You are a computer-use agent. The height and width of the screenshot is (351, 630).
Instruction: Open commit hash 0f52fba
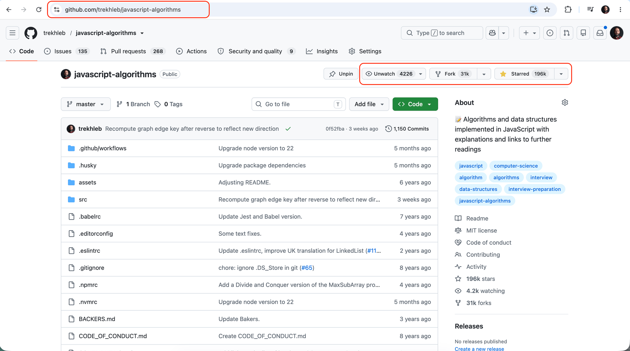335,129
